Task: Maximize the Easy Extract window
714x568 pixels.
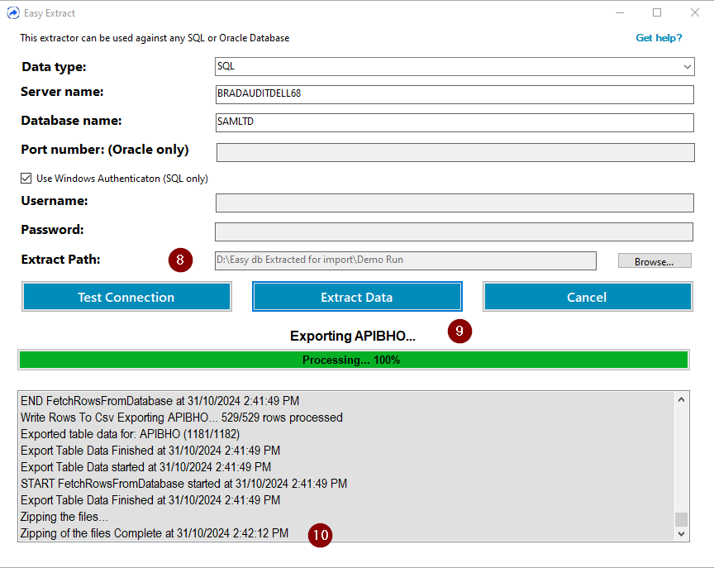Action: (x=657, y=13)
